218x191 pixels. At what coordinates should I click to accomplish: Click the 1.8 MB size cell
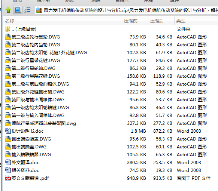[138, 131]
